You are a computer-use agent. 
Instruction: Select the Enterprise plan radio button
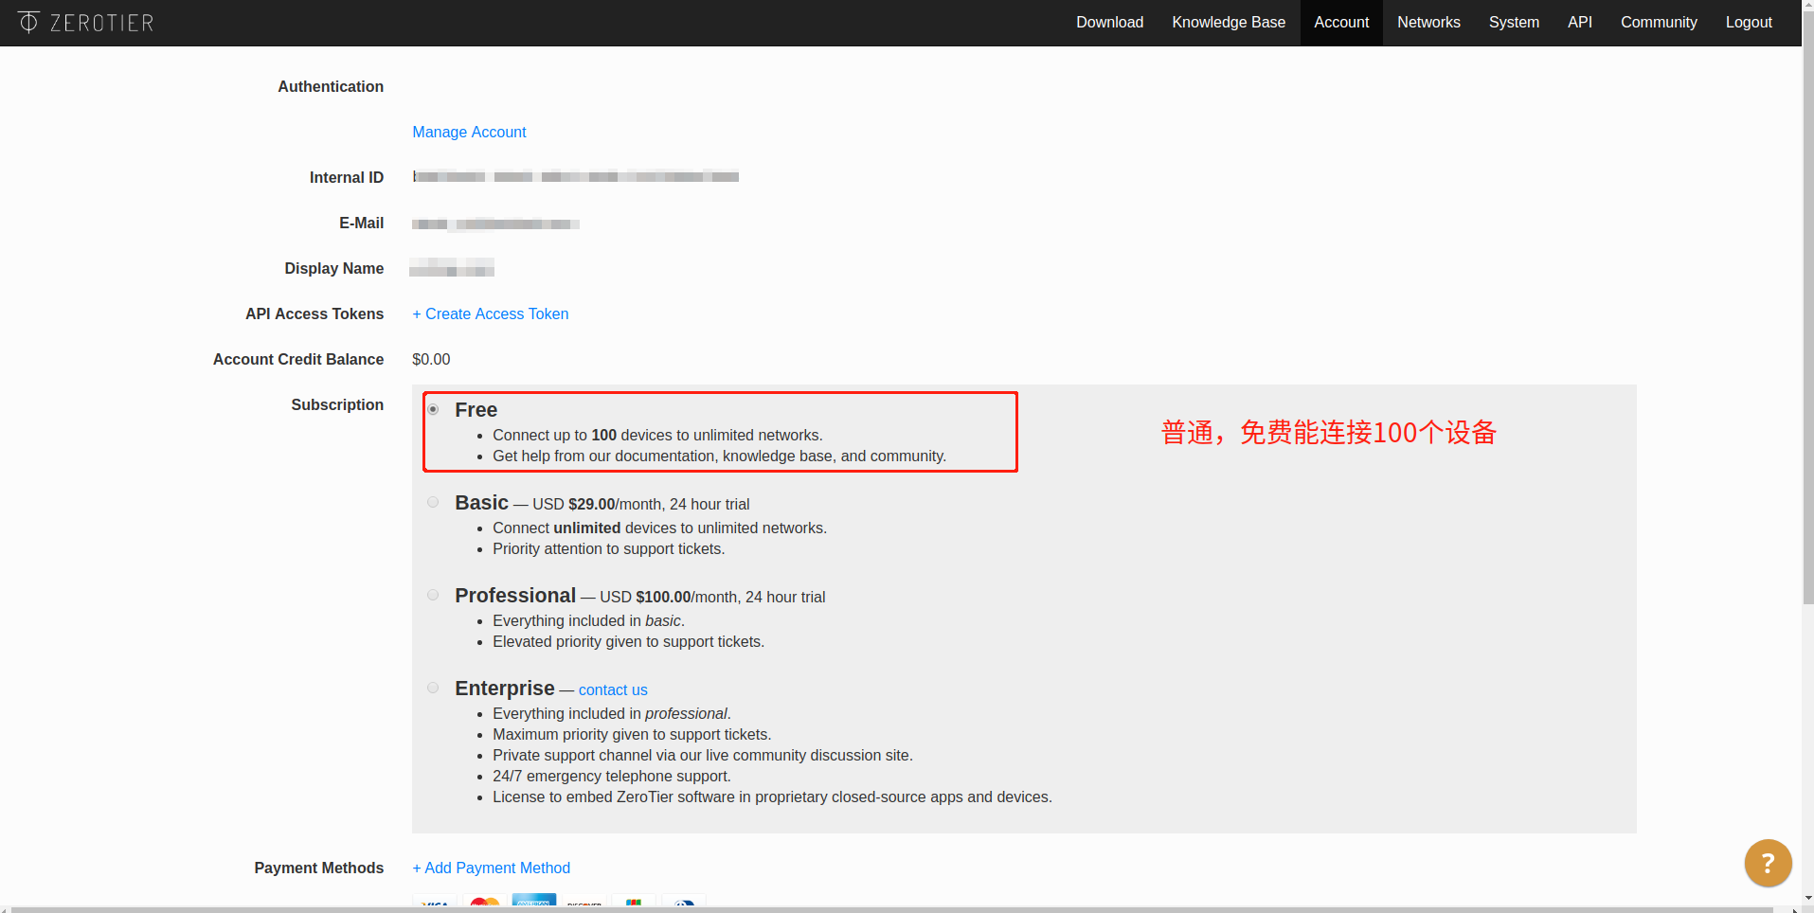point(433,688)
